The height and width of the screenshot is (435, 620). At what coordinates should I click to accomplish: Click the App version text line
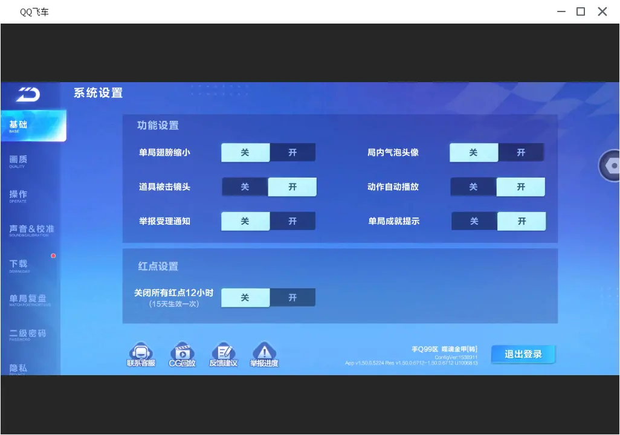pos(412,363)
